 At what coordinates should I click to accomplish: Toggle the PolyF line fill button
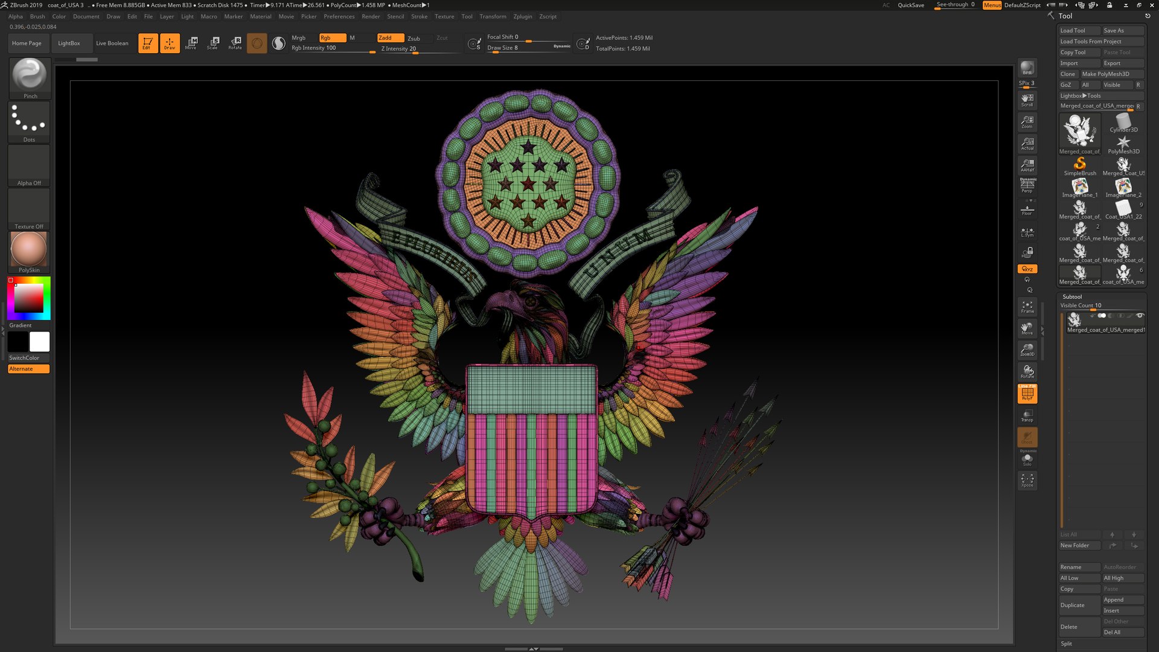(1027, 394)
